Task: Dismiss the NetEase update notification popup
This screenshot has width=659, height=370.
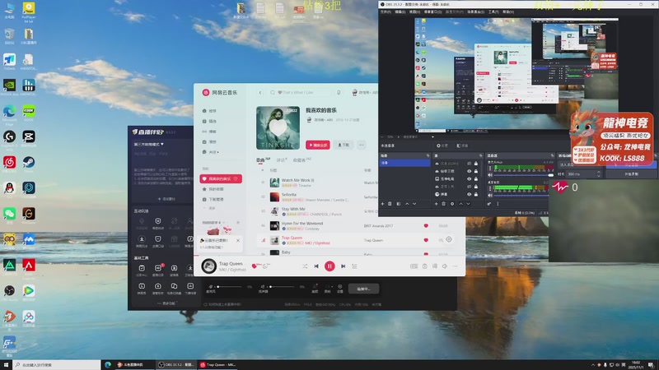Action: click(238, 240)
